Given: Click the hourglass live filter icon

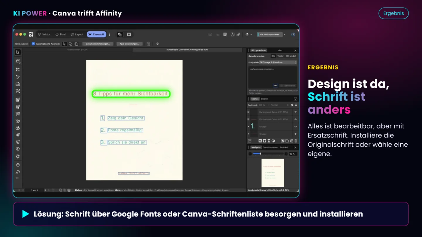Looking at the screenshot, I should pyautogui.click(x=269, y=141).
